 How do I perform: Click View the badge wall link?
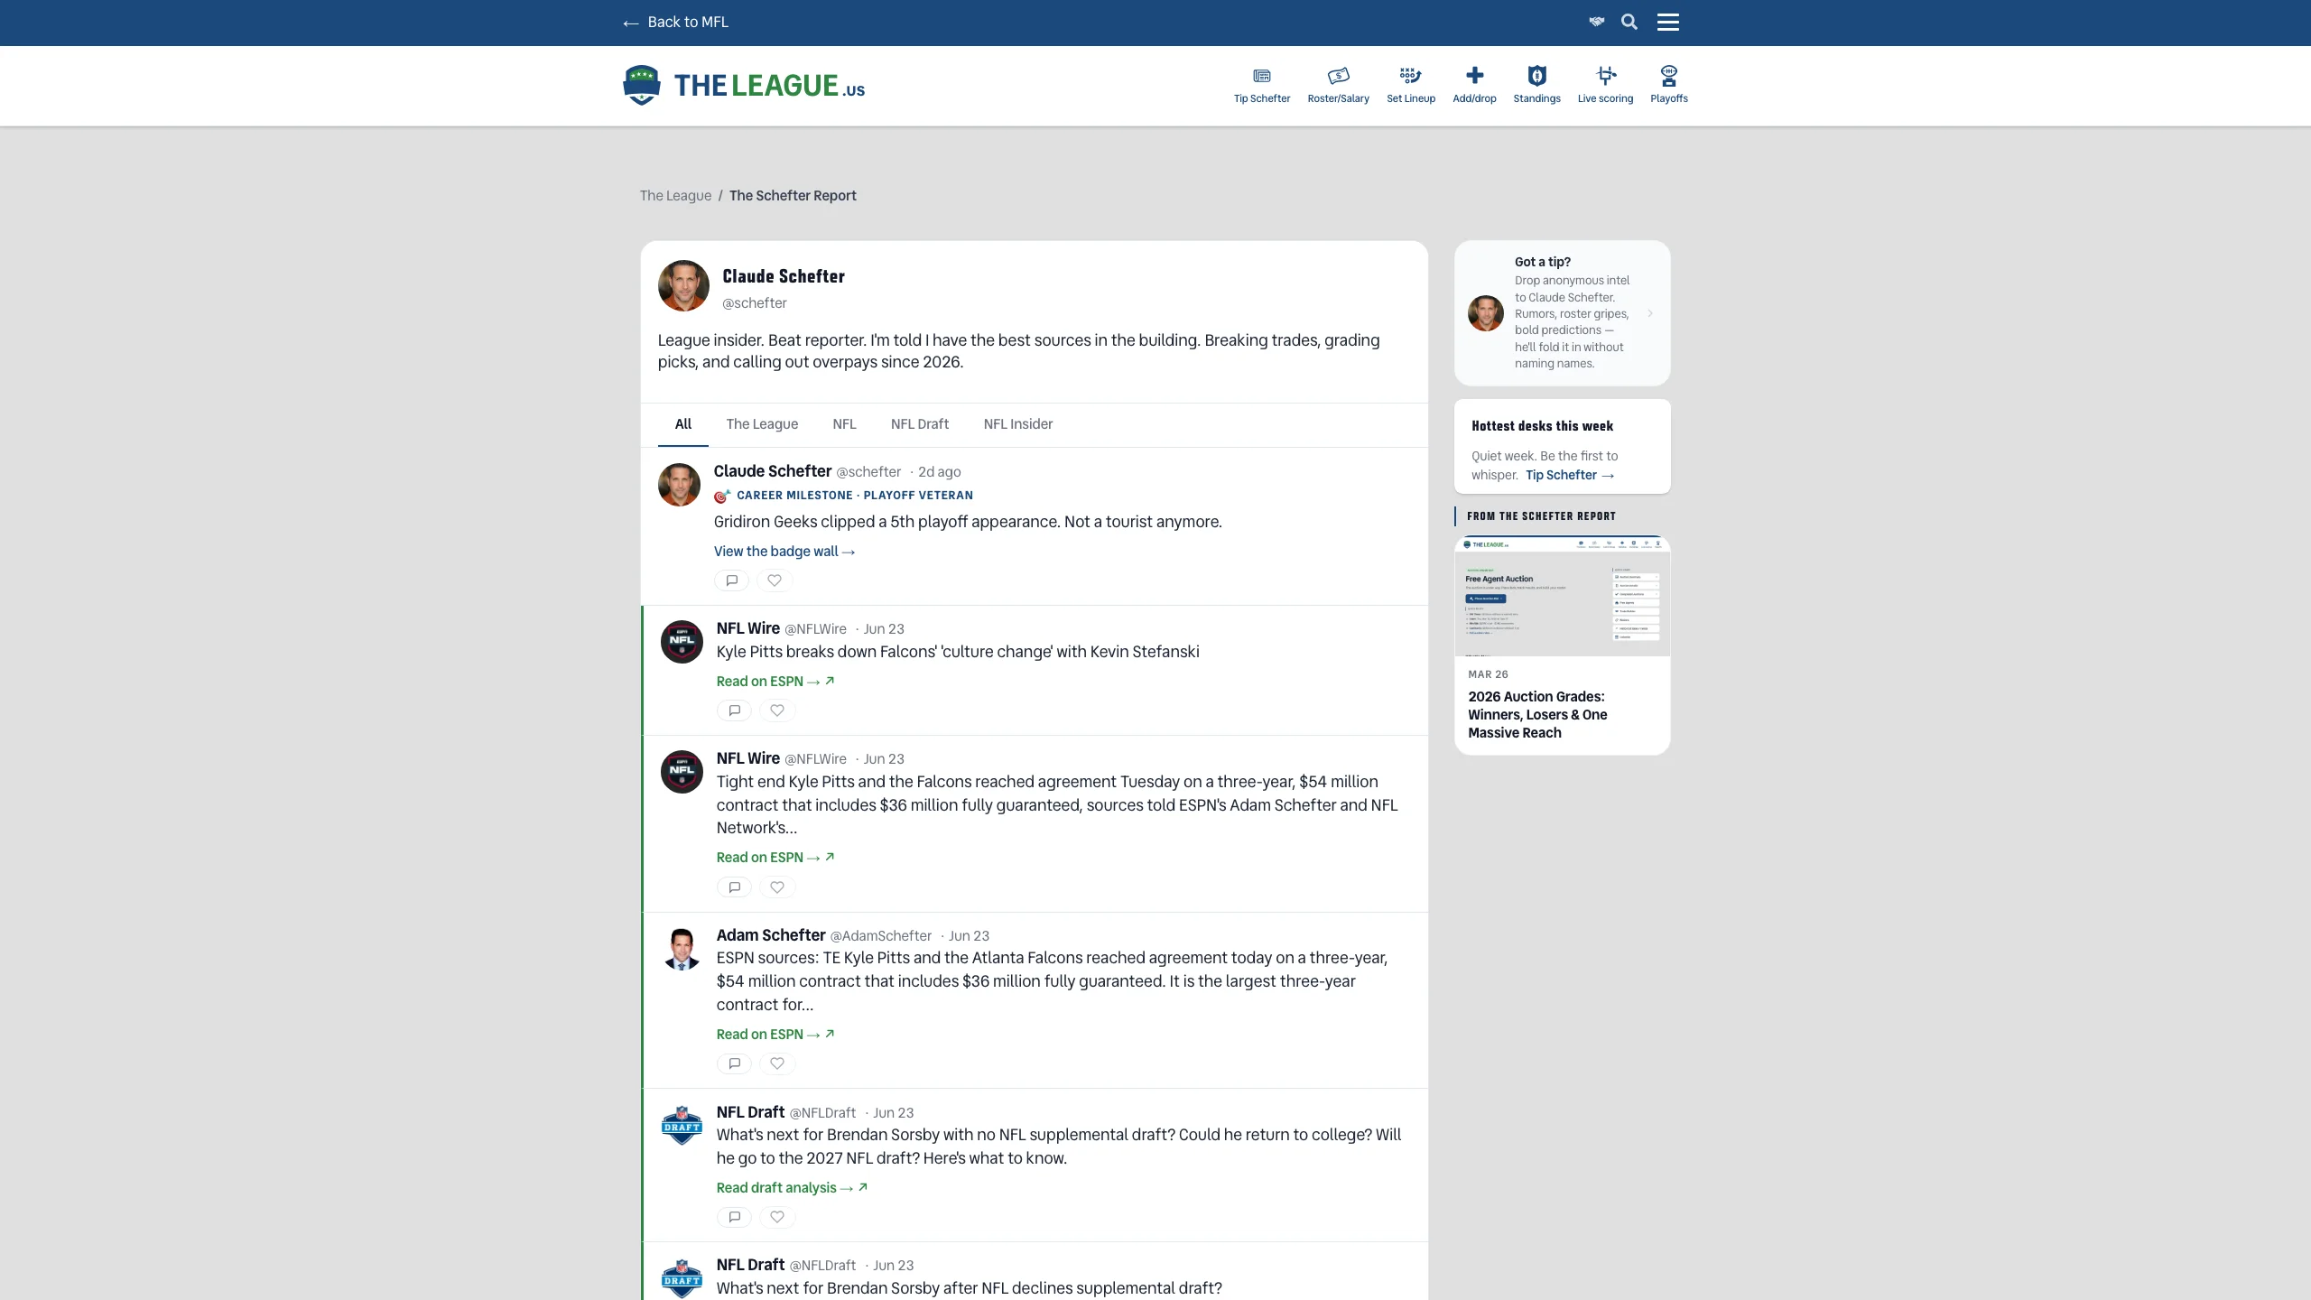(x=784, y=552)
